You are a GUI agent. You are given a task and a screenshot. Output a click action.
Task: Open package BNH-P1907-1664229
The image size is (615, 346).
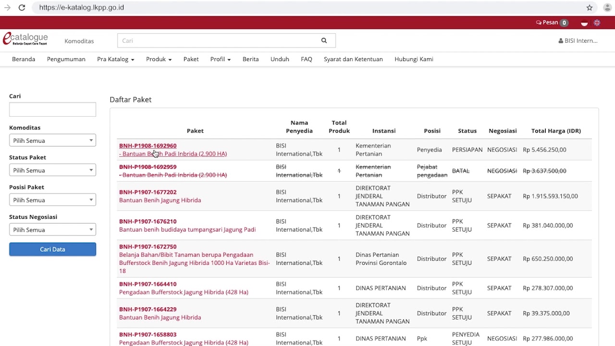coord(148,309)
